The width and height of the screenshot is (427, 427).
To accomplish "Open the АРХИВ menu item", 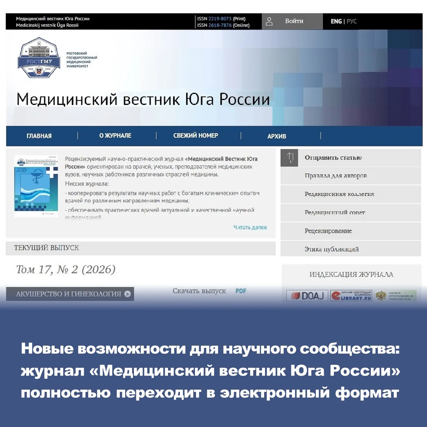I will pyautogui.click(x=277, y=136).
